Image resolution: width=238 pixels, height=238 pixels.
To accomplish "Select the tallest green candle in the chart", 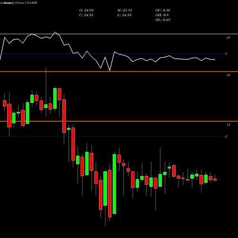I will pyautogui.click(x=114, y=184).
